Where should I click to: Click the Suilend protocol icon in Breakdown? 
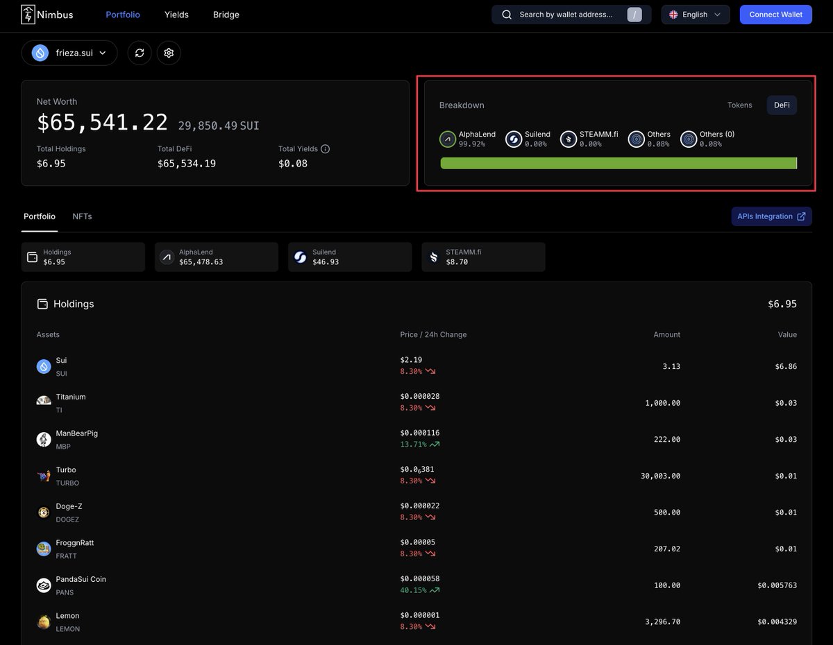(x=514, y=139)
